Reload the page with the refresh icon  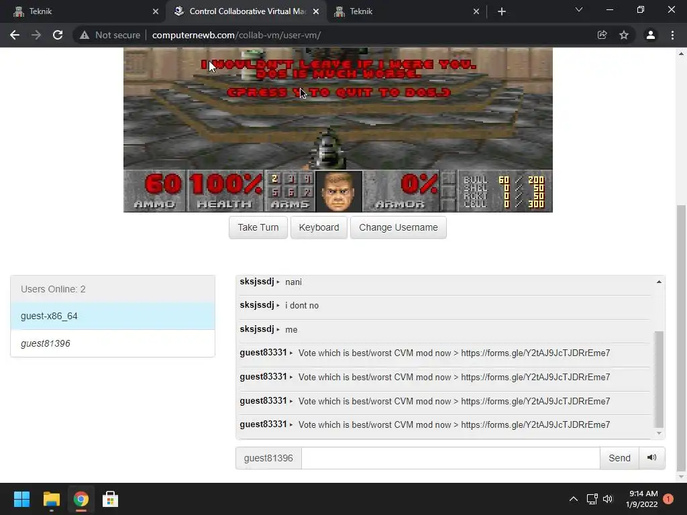pos(58,35)
